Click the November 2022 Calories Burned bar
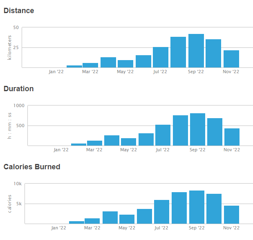253x240 pixels. click(231, 215)
